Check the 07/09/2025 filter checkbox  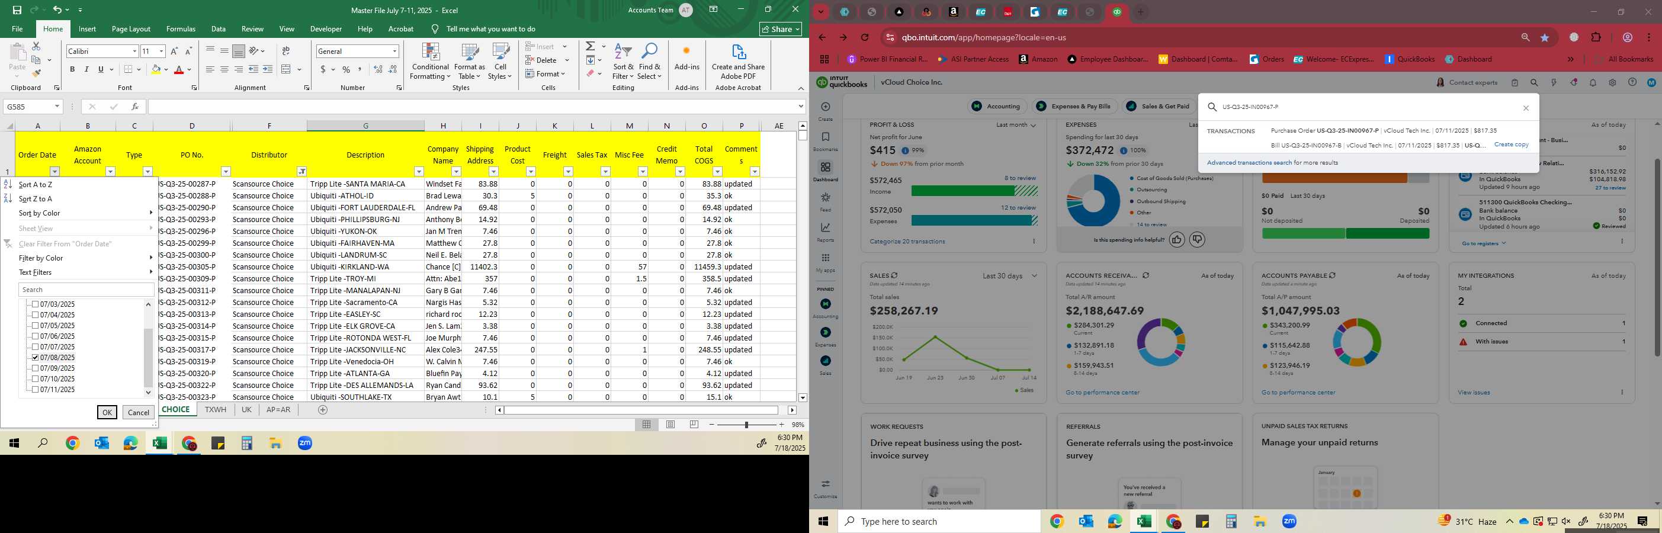click(x=36, y=368)
